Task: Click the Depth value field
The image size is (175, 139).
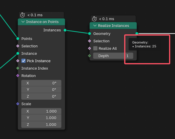Action: coord(113,56)
